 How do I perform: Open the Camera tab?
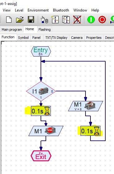pyautogui.click(x=77, y=38)
